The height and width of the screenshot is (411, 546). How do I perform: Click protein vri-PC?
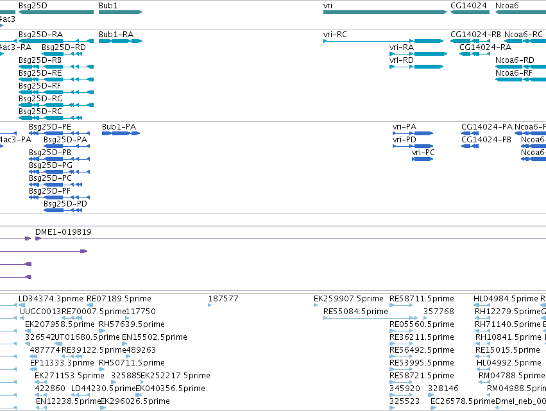tap(422, 159)
